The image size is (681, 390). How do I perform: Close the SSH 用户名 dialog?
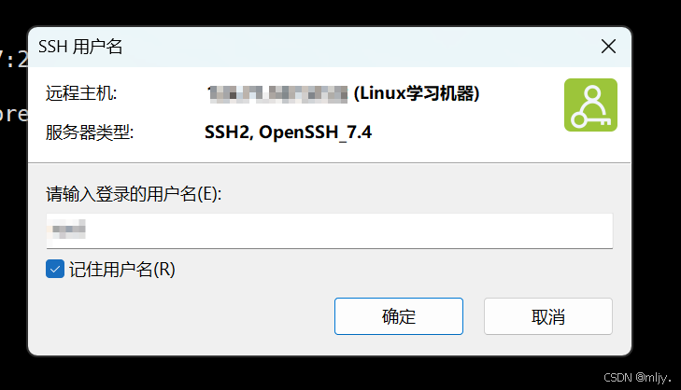[x=608, y=46]
